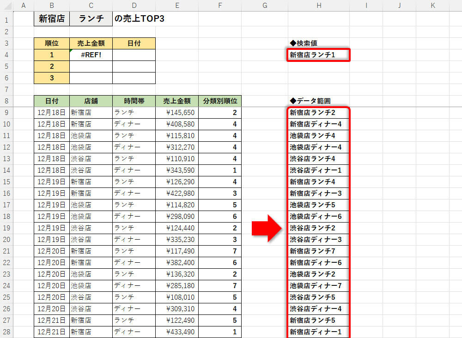The height and width of the screenshot is (338, 462).
Task: Click the text の売上TOP3
Action: point(140,18)
